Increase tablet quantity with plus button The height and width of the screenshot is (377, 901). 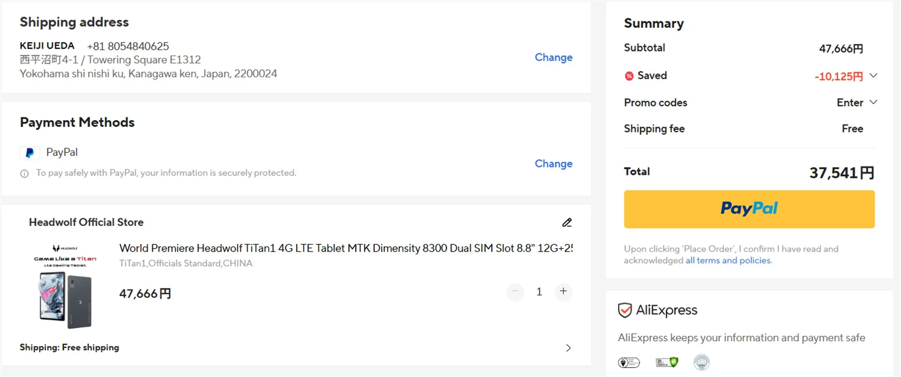(563, 292)
